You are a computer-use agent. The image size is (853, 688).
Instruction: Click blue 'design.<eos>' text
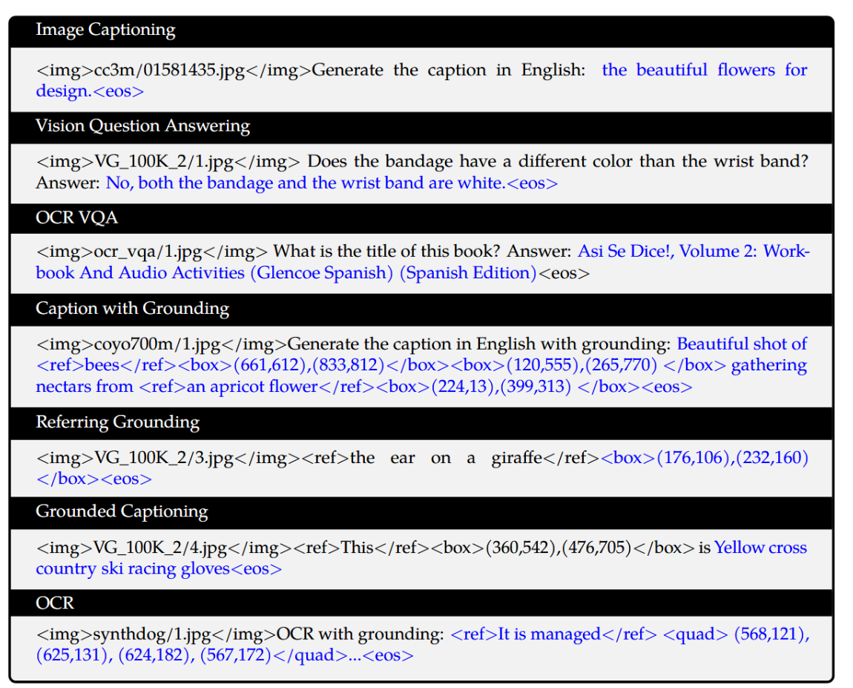click(90, 91)
